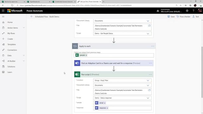The height and width of the screenshot is (114, 203).
Task: Open My flows in the sidebar
Action: [x=11, y=33]
